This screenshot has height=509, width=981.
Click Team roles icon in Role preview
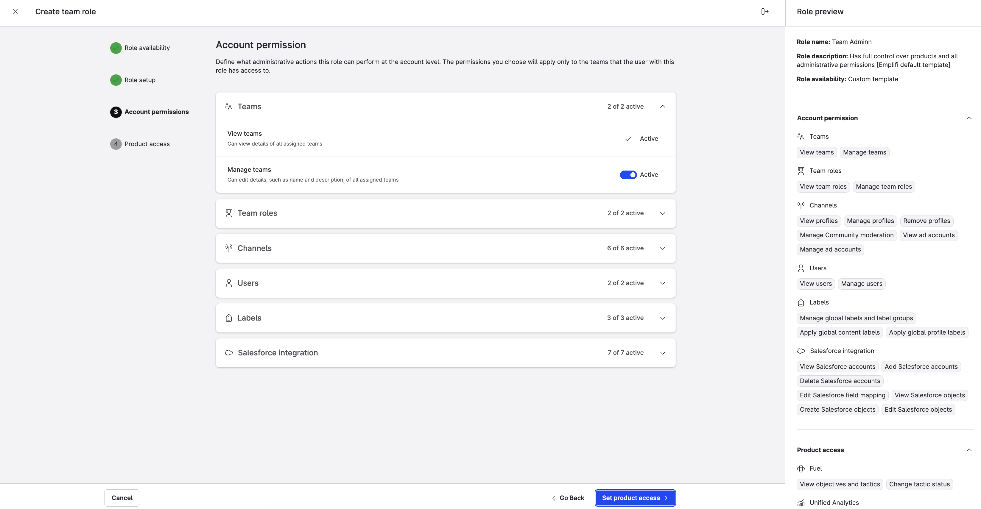pyautogui.click(x=801, y=171)
